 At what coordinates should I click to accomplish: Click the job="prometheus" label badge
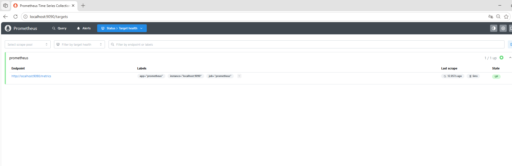tap(220, 76)
